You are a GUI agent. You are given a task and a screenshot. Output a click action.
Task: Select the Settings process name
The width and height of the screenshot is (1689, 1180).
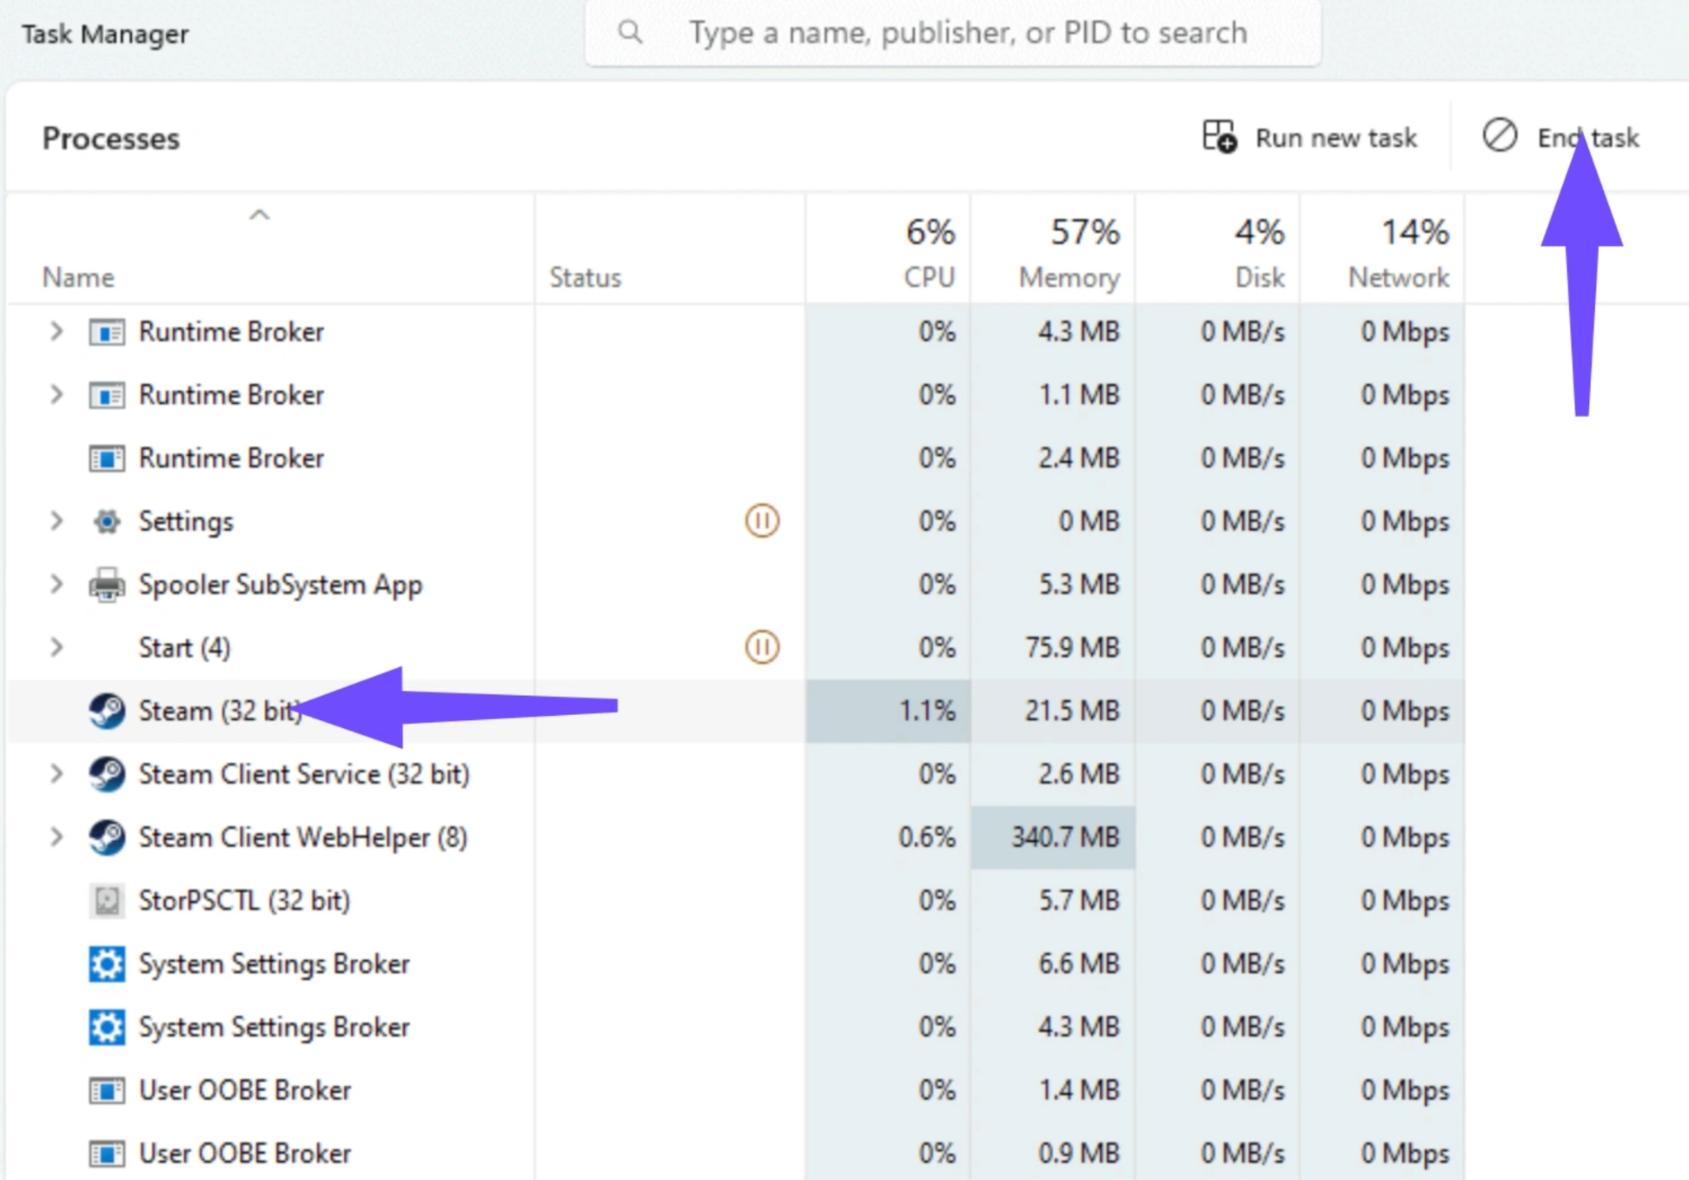click(186, 522)
